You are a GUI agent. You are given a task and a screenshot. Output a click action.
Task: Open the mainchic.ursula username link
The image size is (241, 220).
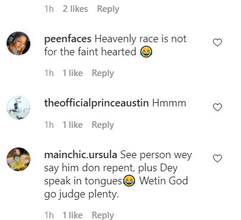point(80,155)
